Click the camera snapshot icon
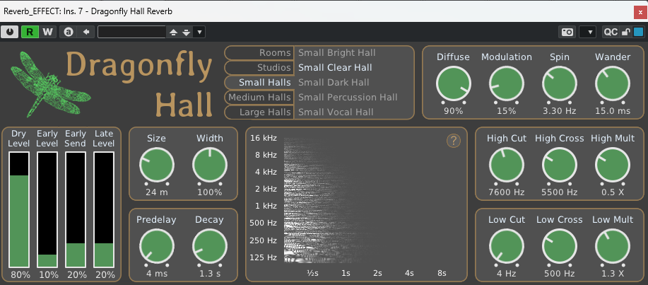 (x=567, y=32)
